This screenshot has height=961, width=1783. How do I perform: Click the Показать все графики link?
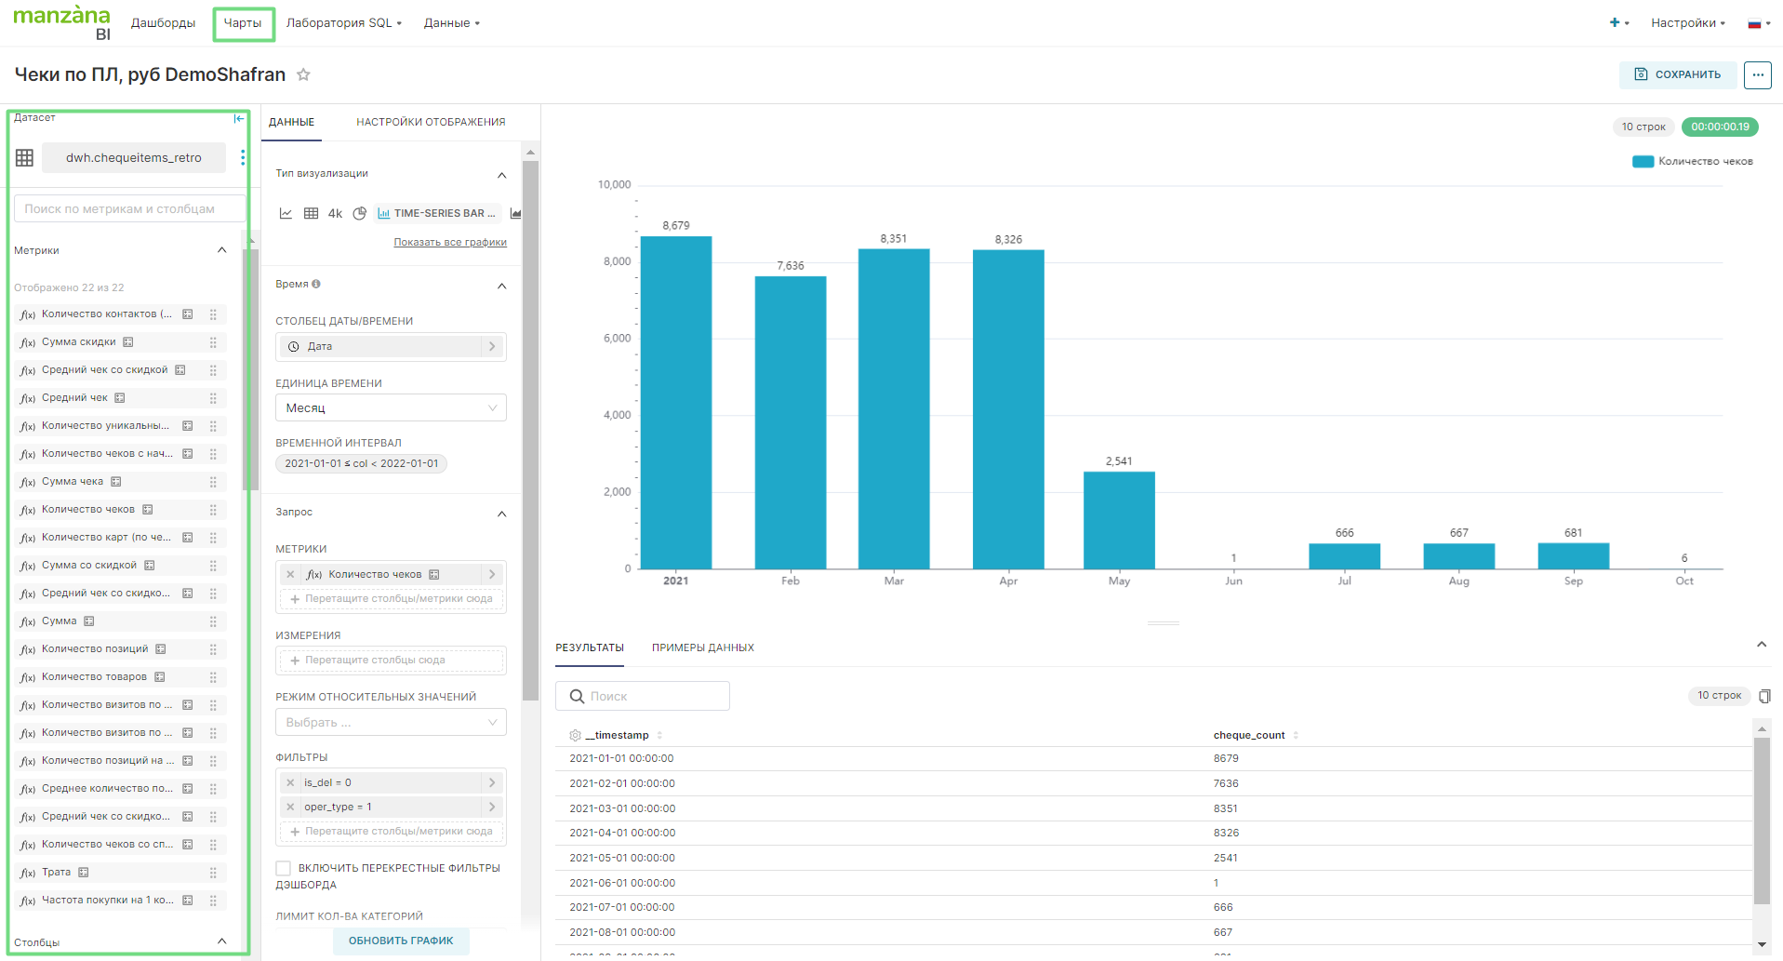pos(450,243)
